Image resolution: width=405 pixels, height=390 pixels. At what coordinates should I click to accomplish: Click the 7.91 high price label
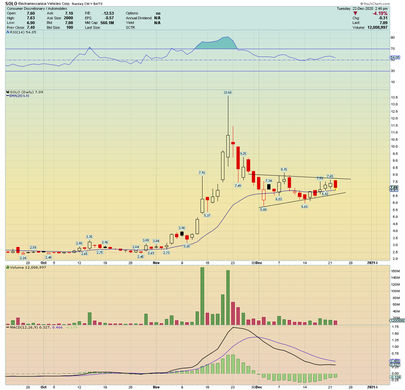[x=202, y=173]
